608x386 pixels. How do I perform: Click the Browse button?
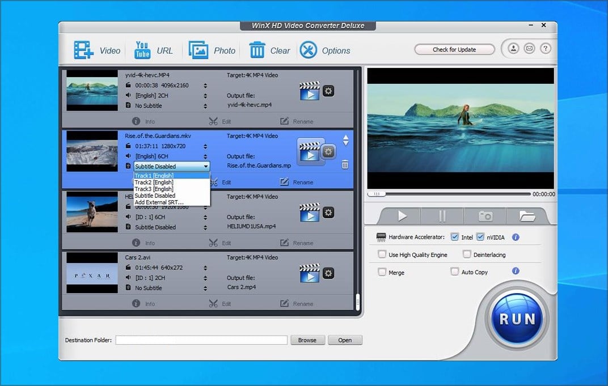[x=307, y=340]
